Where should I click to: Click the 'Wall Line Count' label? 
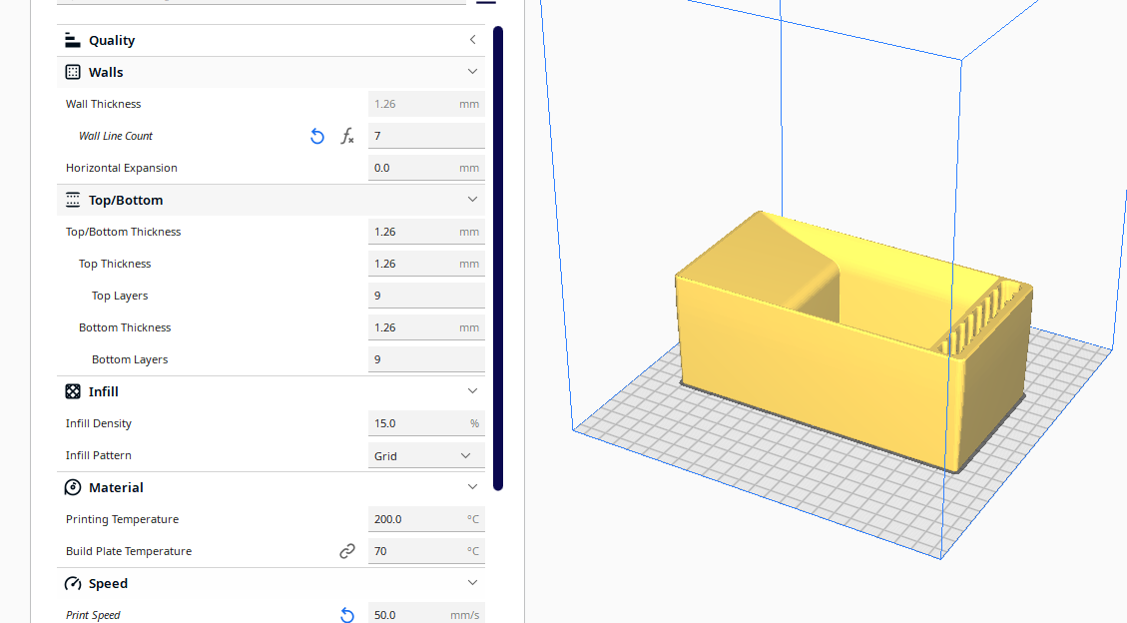(x=116, y=136)
